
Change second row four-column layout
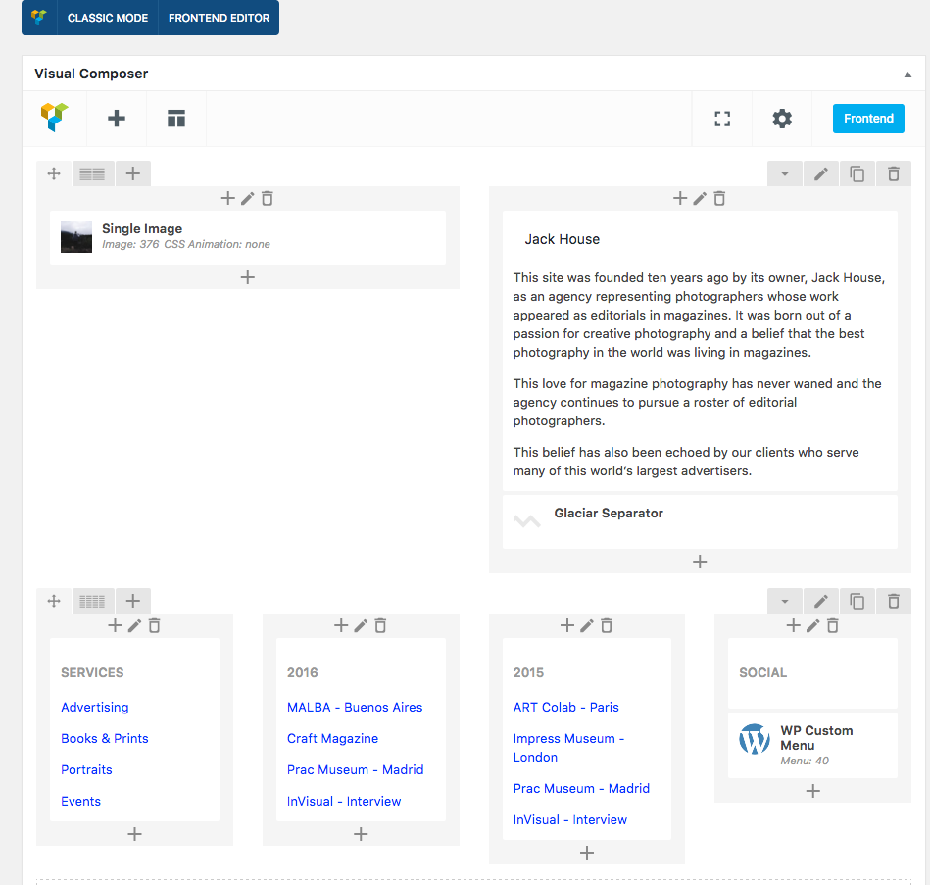(92, 601)
